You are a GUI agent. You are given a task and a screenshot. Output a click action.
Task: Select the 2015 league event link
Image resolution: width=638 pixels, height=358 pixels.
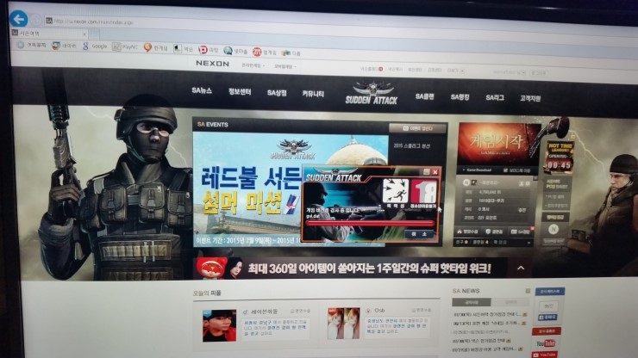(x=411, y=145)
